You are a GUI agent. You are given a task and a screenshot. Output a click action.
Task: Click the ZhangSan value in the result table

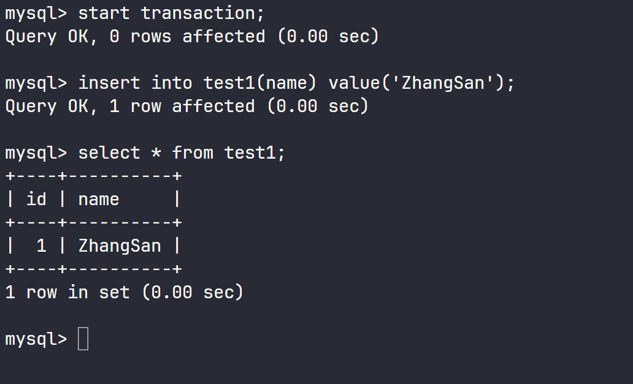[120, 246]
